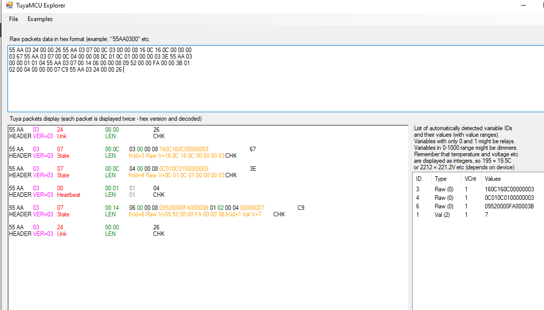Click the 'Tuya packets display' caption
The image size is (544, 310).
[x=105, y=119]
